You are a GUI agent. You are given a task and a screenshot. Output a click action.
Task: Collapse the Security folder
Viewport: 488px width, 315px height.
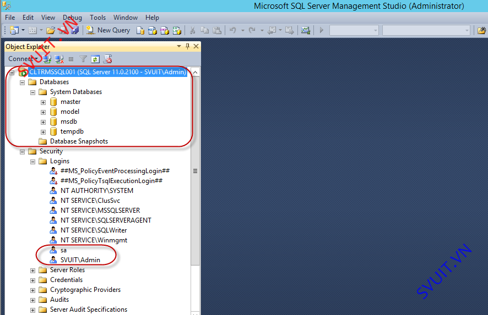pyautogui.click(x=22, y=152)
